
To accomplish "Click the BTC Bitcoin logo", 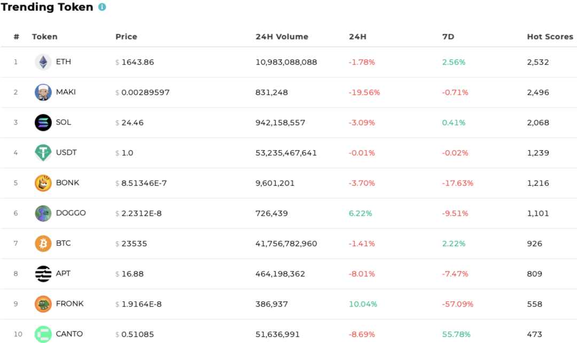I will (43, 243).
